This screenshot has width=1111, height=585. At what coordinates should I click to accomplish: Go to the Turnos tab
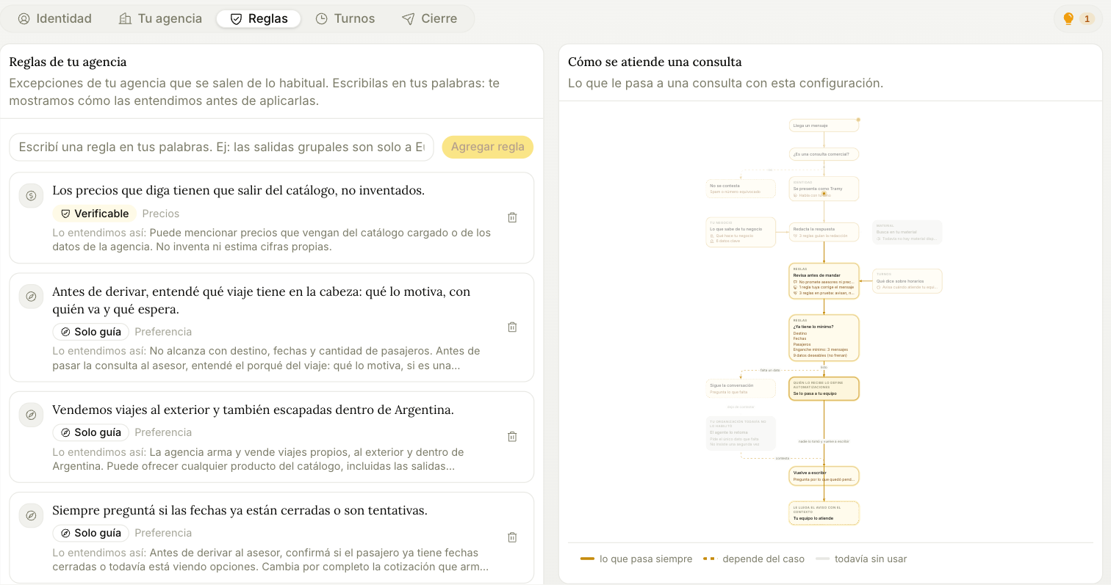[345, 18]
